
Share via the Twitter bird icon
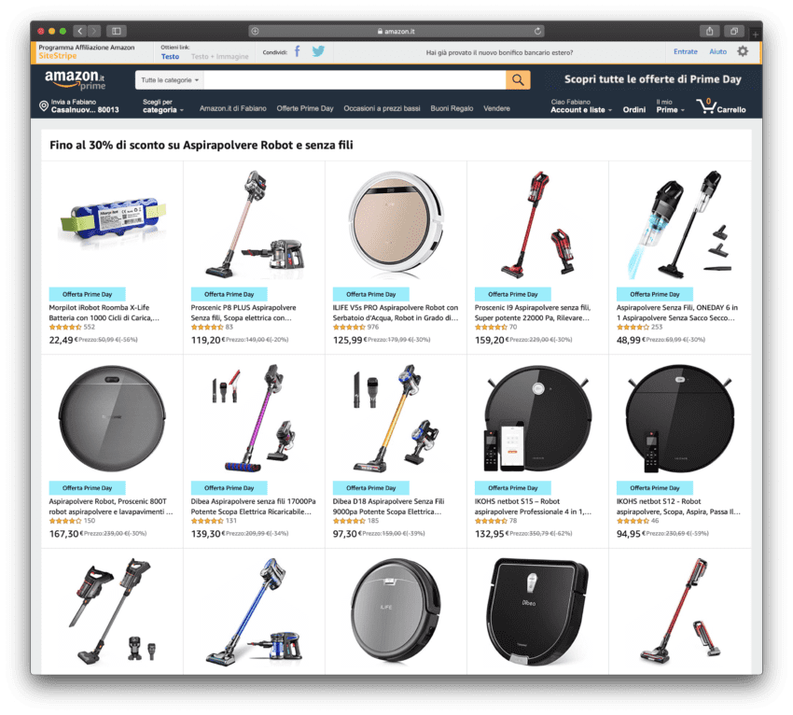click(318, 51)
